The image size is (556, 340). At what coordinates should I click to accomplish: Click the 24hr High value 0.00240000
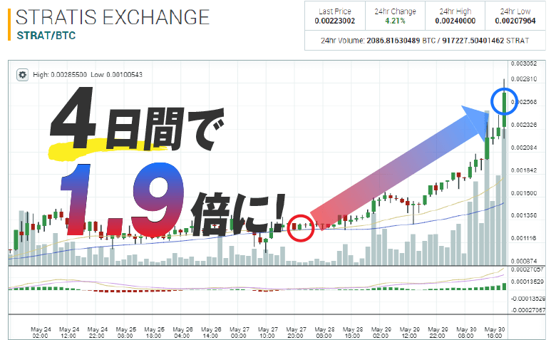point(455,21)
